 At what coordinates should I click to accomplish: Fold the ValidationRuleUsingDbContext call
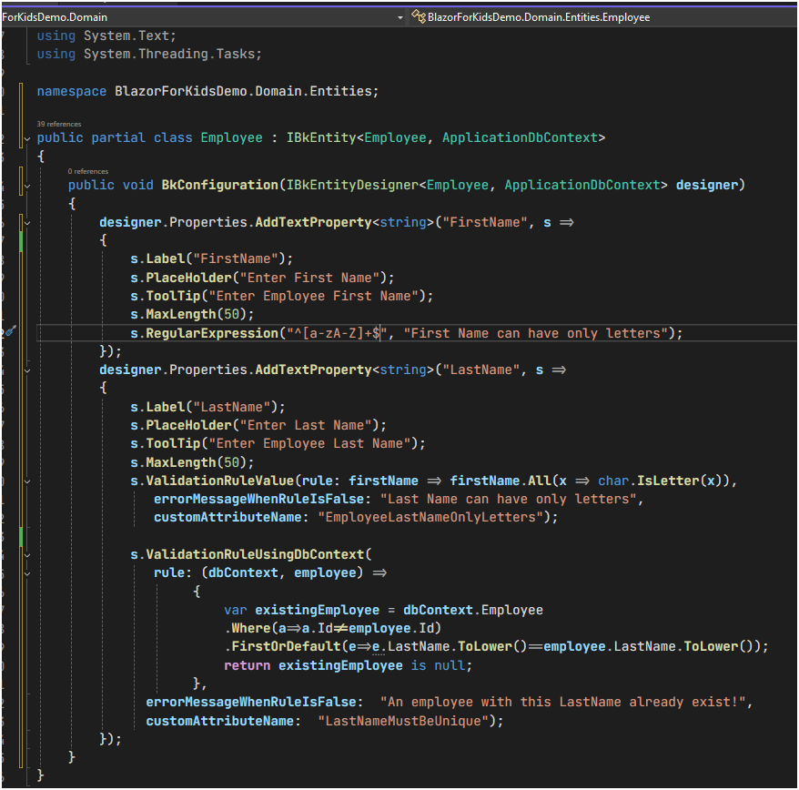27,555
